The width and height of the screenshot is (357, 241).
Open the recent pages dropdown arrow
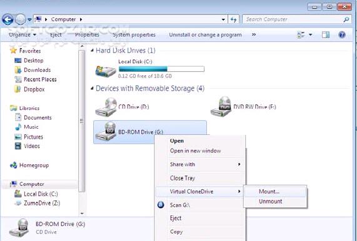click(29, 19)
